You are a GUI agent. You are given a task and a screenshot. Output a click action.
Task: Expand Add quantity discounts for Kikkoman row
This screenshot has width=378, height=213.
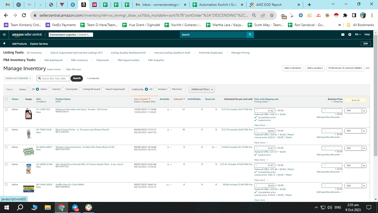coord(329,117)
